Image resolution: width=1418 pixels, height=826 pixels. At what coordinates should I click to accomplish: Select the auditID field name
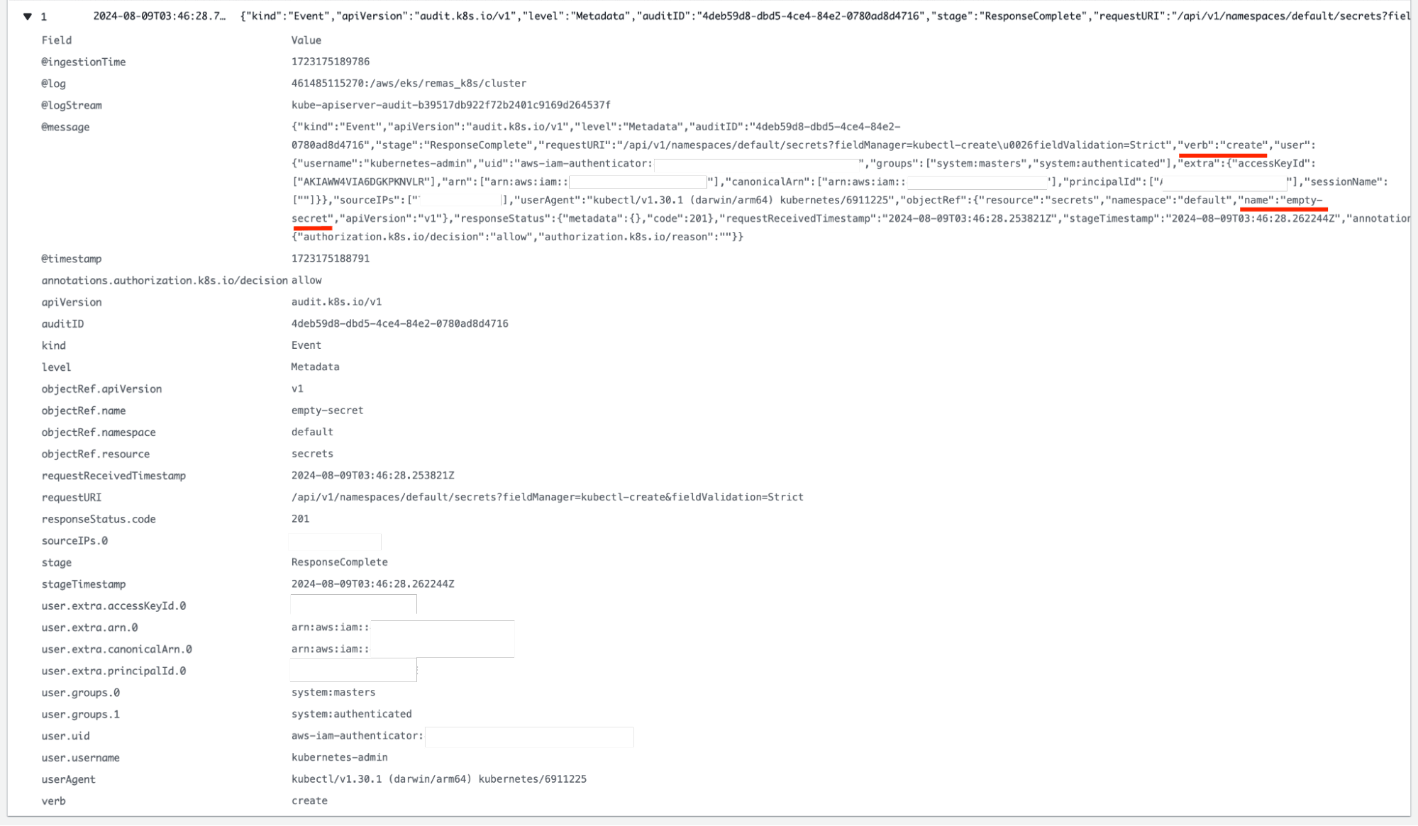pos(62,324)
